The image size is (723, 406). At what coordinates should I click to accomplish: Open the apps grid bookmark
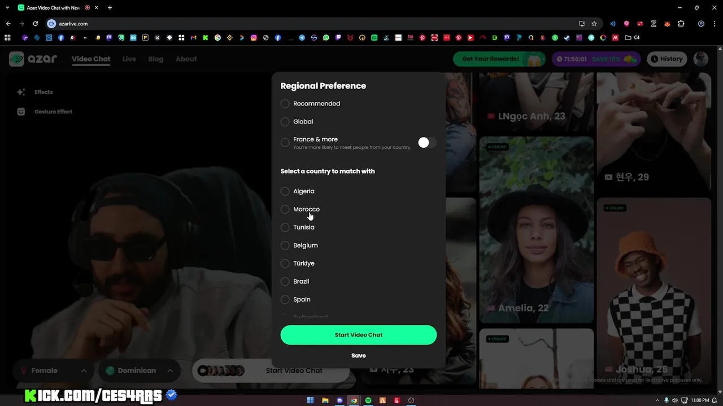point(7,38)
